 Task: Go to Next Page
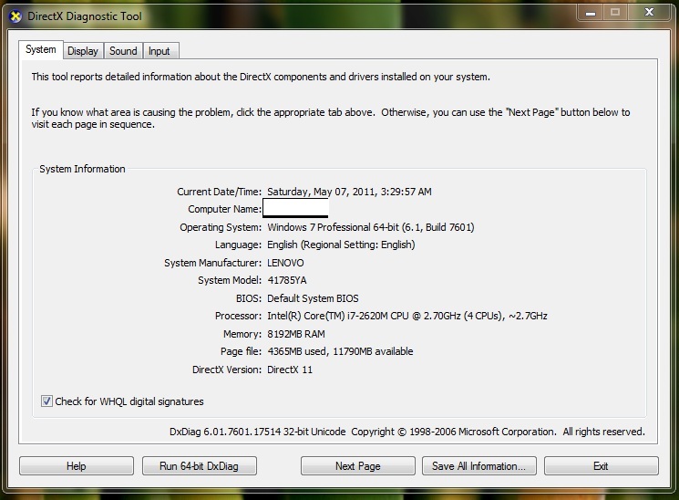[x=357, y=466]
